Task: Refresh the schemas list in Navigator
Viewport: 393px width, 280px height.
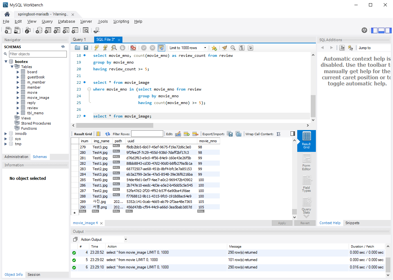Action: tap(63, 47)
